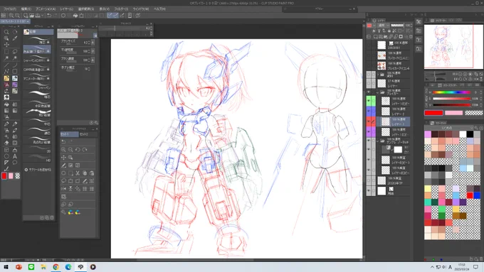484x272 pixels.
Task: Click the hue (H) slider in Color Slider panel
Action: tap(451, 92)
